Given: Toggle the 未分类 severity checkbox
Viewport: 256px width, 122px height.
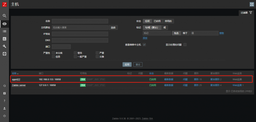Looking at the screenshot, I should click(53, 53).
